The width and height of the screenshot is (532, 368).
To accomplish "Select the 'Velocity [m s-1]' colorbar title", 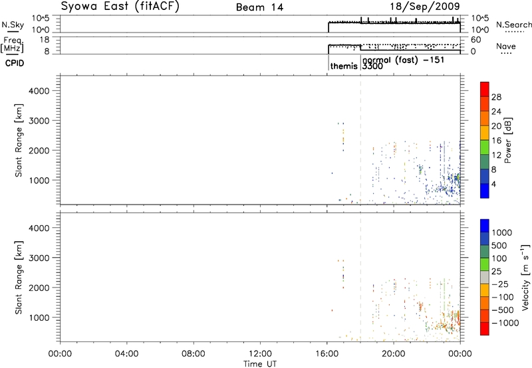I will [x=525, y=277].
